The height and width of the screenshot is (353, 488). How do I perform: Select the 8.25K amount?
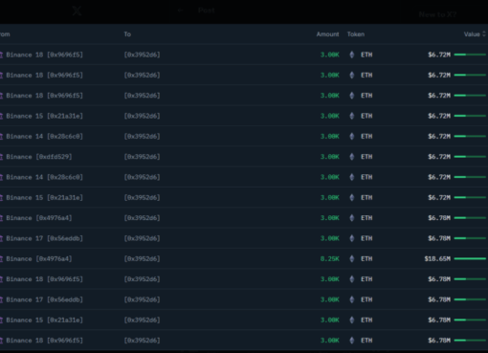pyautogui.click(x=330, y=258)
